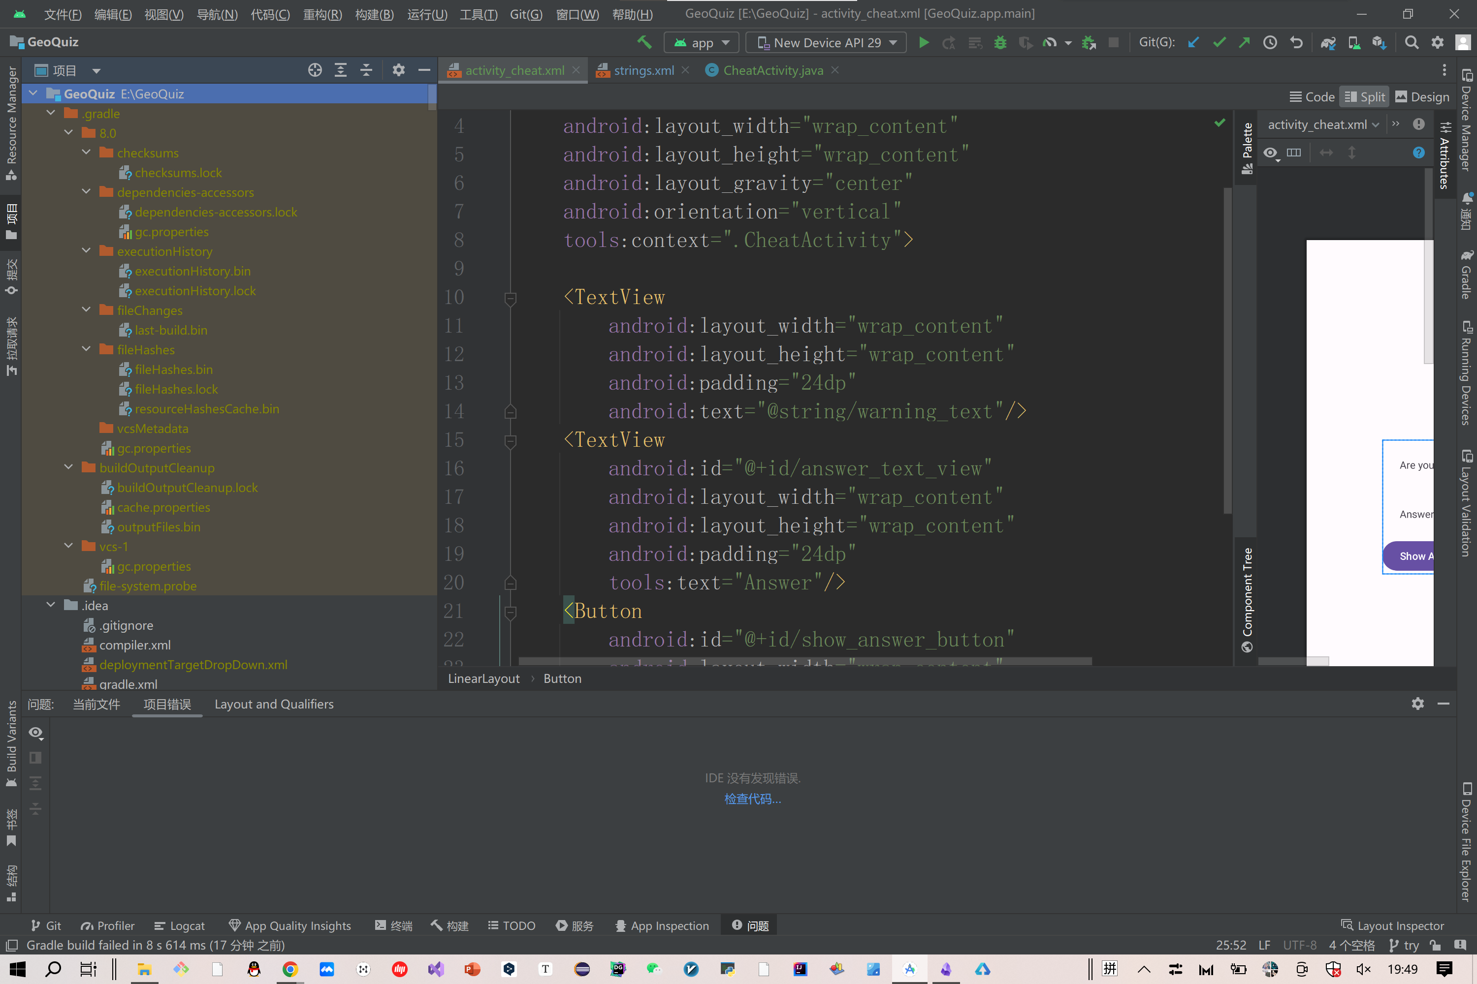
Task: Click the green Run app button
Action: coord(923,43)
